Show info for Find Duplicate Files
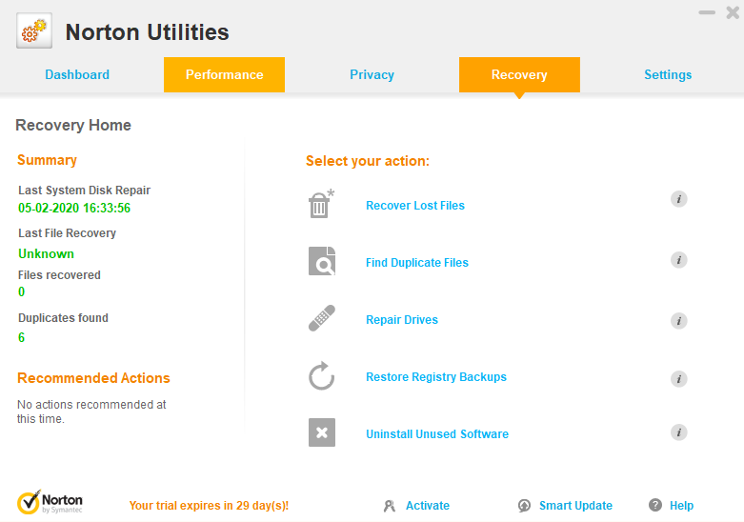744x522 pixels. coord(679,260)
